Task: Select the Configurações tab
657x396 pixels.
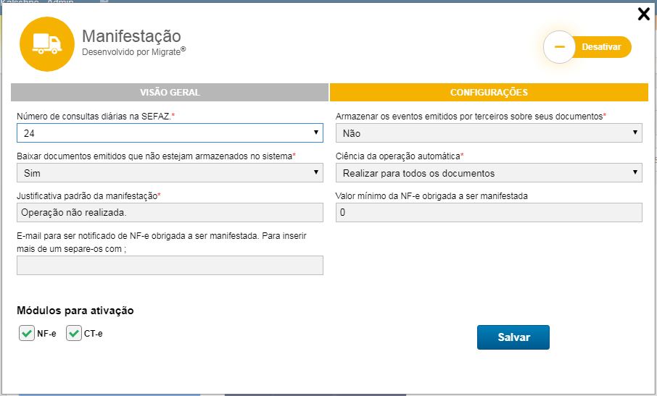Action: pyautogui.click(x=488, y=93)
